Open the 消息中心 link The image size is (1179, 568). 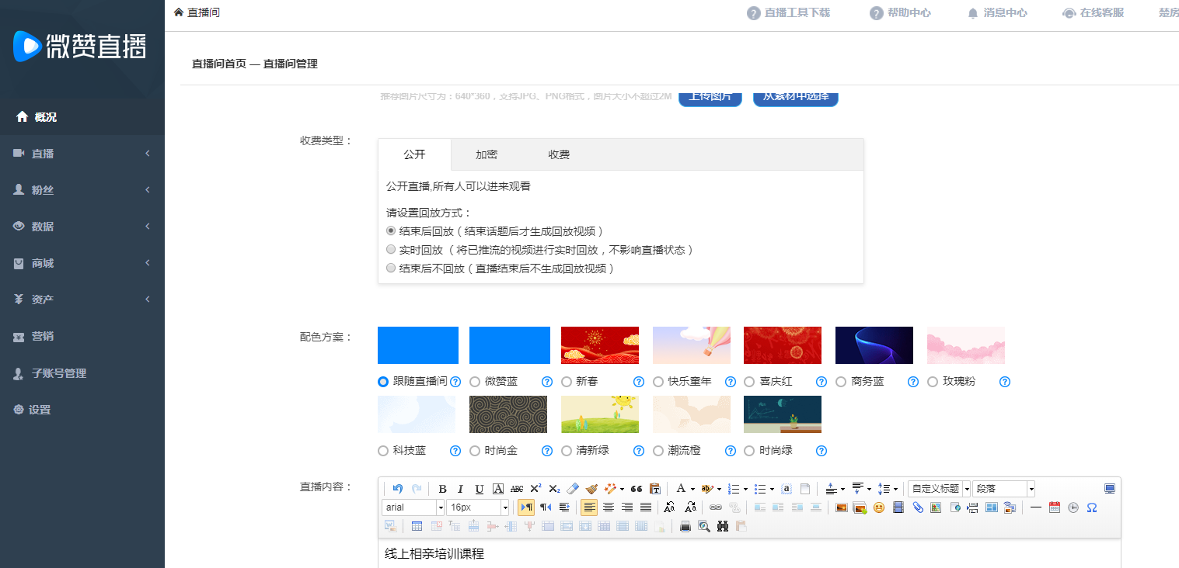(997, 13)
